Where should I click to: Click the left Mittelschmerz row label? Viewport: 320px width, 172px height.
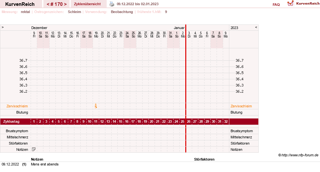click(x=17, y=137)
